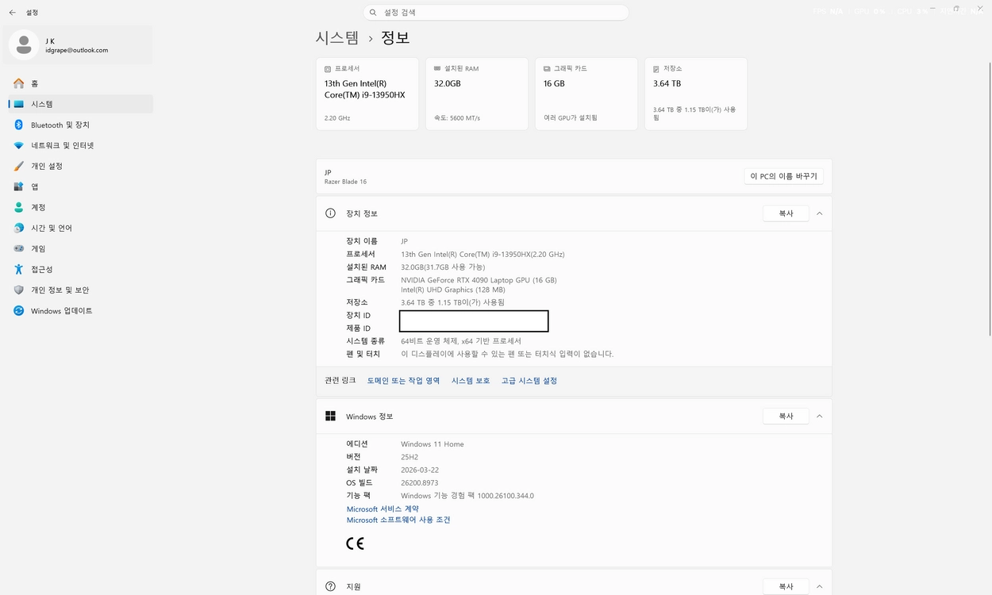
Task: Collapse the 지원 section chevron
Action: pos(820,586)
